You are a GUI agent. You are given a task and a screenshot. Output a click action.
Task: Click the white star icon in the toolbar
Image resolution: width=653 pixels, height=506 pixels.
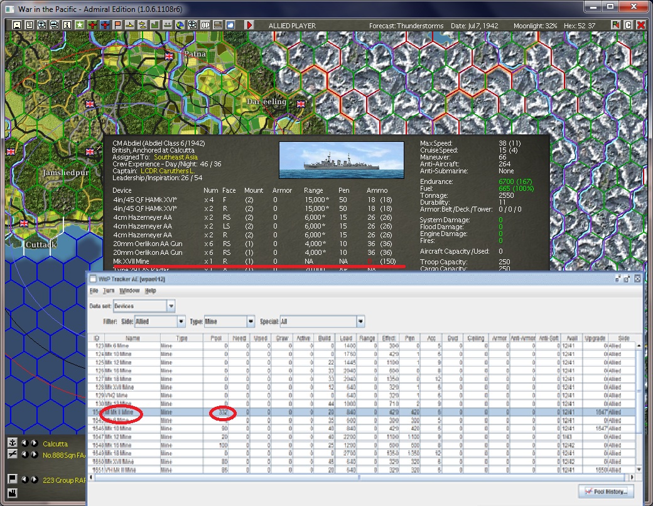click(80, 25)
